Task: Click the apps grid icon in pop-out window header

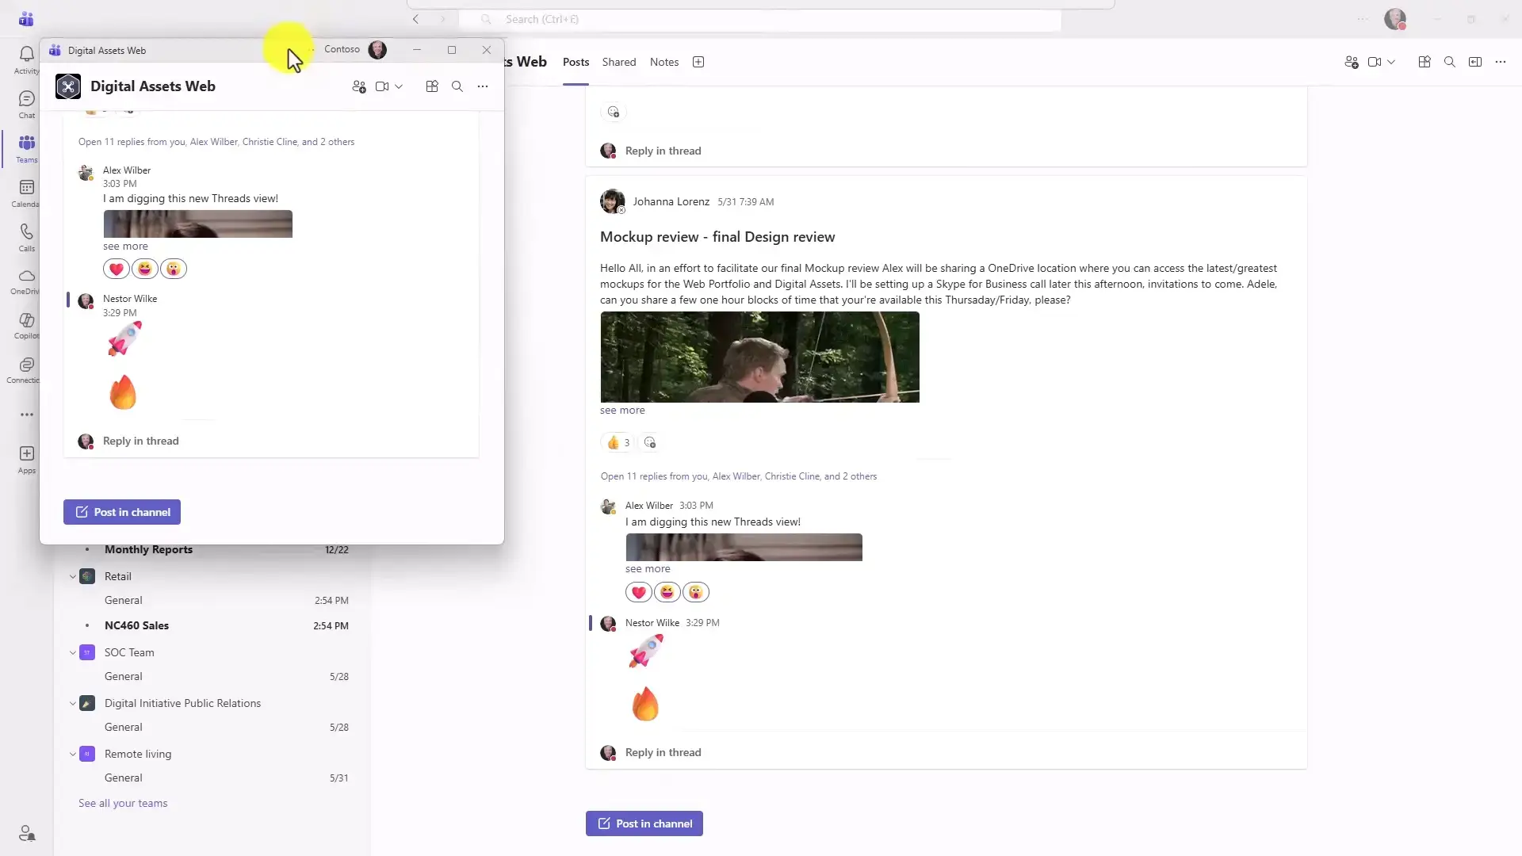Action: coord(432,86)
